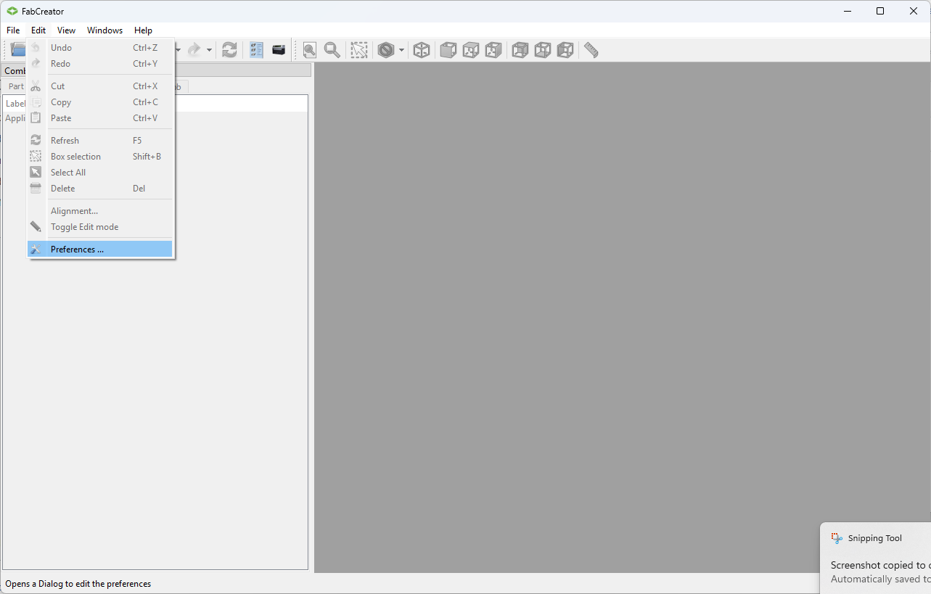Click the zoom fit-all magnifier with page
931x594 pixels.
tap(310, 50)
